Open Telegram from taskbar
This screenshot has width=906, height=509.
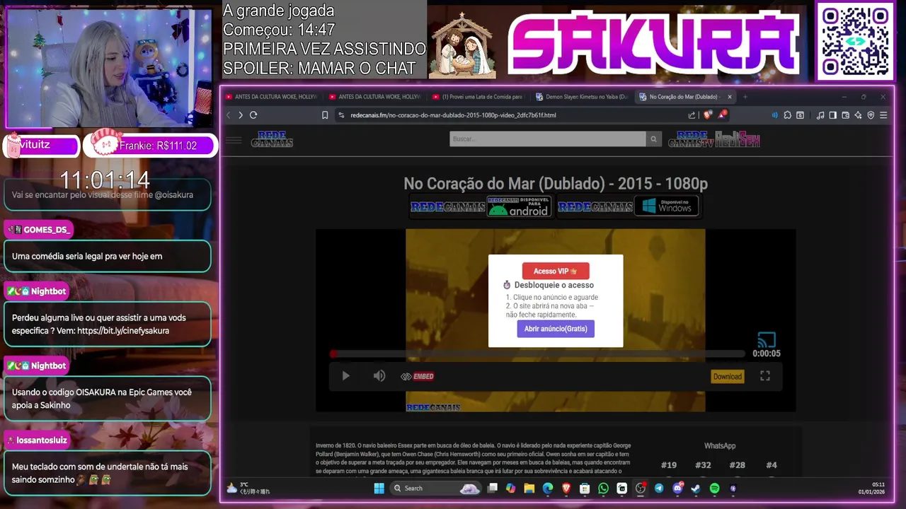pos(659,488)
